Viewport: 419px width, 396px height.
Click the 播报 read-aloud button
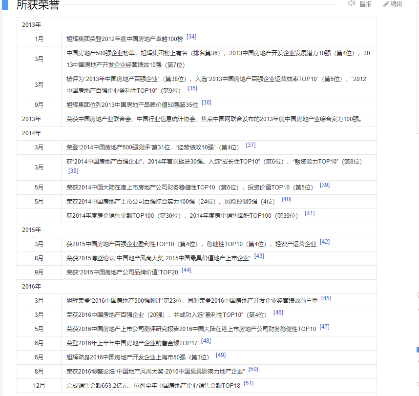365,4
